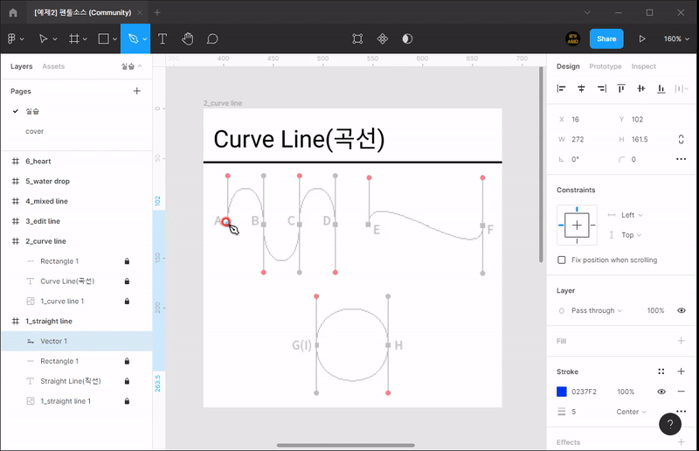Align selection to bottom
Viewport: 699px width, 451px height.
pyautogui.click(x=661, y=88)
